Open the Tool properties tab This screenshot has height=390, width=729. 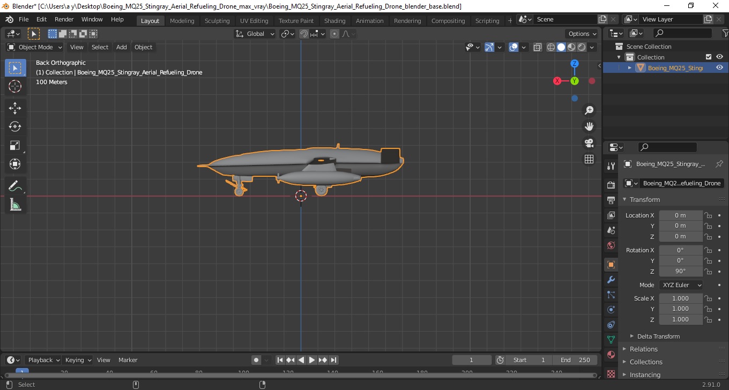tap(611, 166)
